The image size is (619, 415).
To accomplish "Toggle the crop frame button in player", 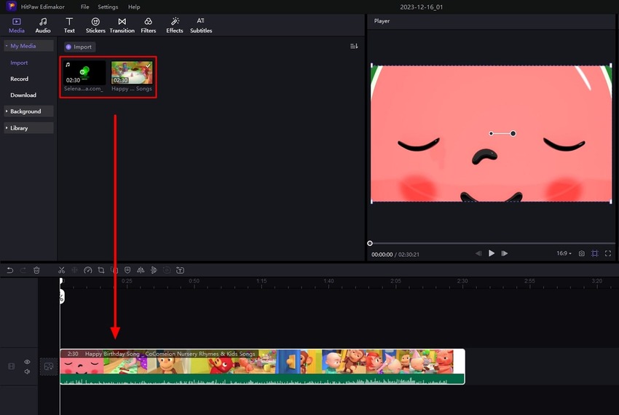I will 595,253.
